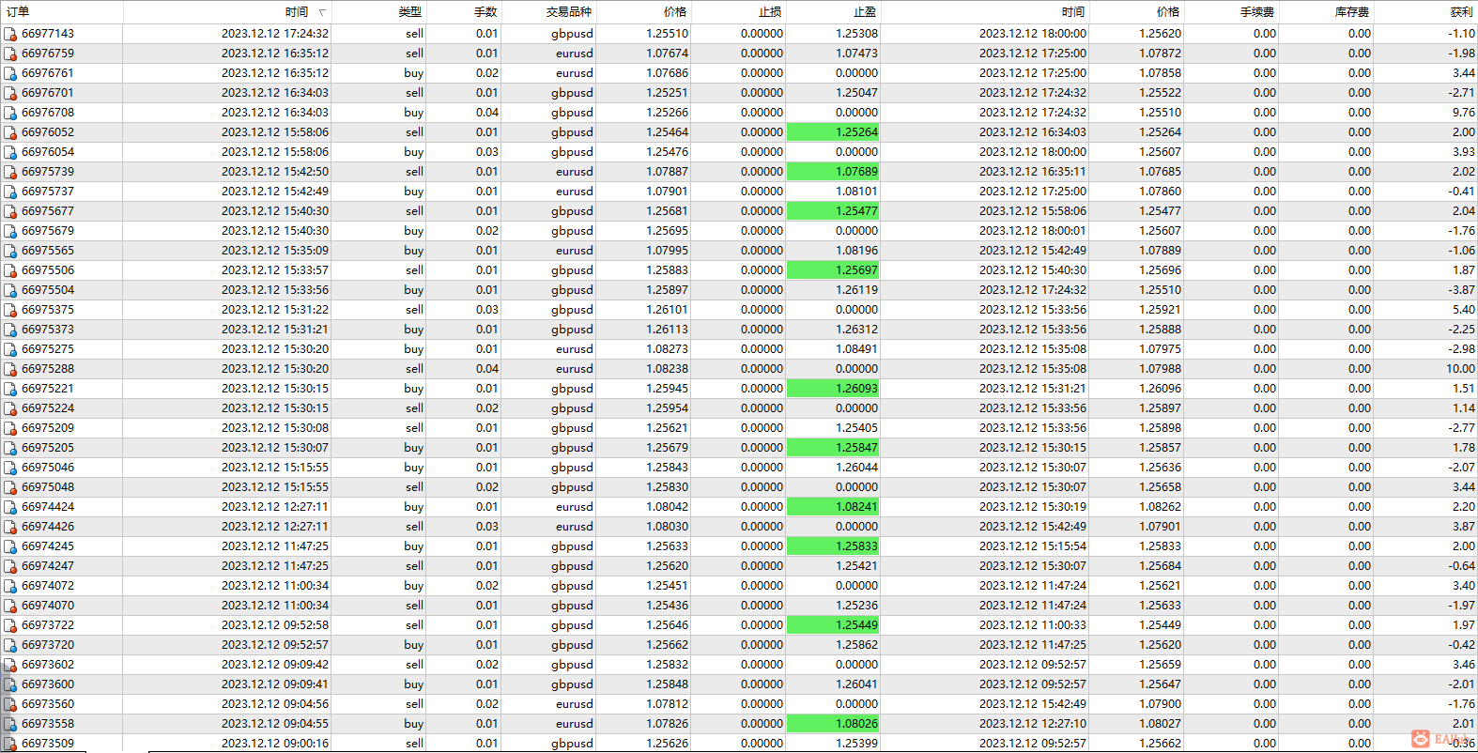The image size is (1478, 753).
Task: Click the order icon for 66976759
Action: (10, 54)
